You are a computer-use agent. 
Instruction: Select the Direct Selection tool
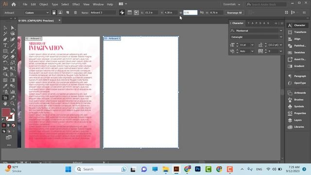point(13,28)
